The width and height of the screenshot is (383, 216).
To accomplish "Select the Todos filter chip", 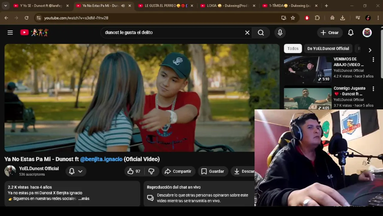I will 293,49.
